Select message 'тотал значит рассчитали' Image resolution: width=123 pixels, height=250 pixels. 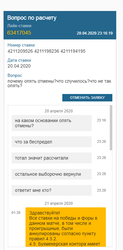tap(52, 158)
